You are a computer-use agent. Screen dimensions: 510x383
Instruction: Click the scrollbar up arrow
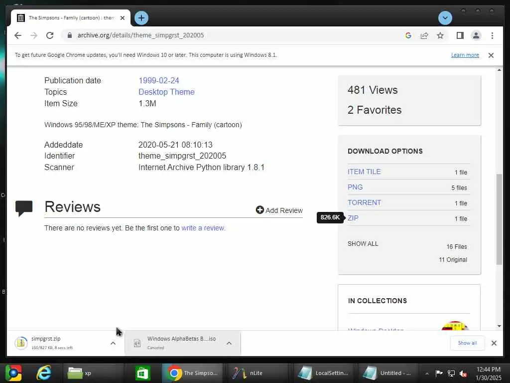[499, 70]
